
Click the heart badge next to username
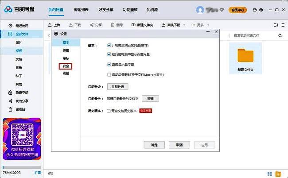click(222, 10)
